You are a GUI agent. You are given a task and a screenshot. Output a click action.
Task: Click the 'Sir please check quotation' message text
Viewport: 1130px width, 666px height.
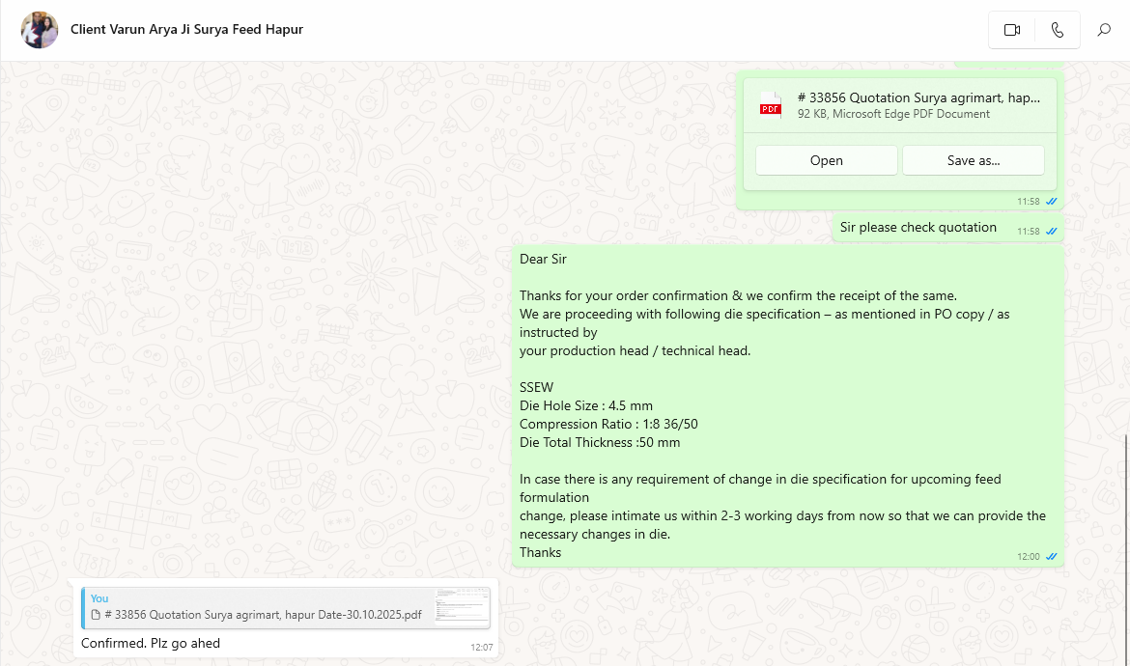pyautogui.click(x=918, y=228)
